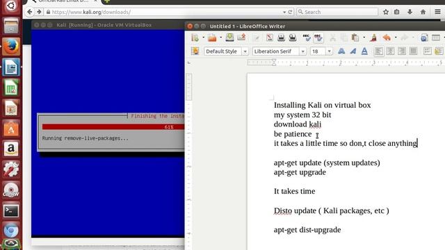
Task: Click the Insert table icon
Action: (x=436, y=37)
